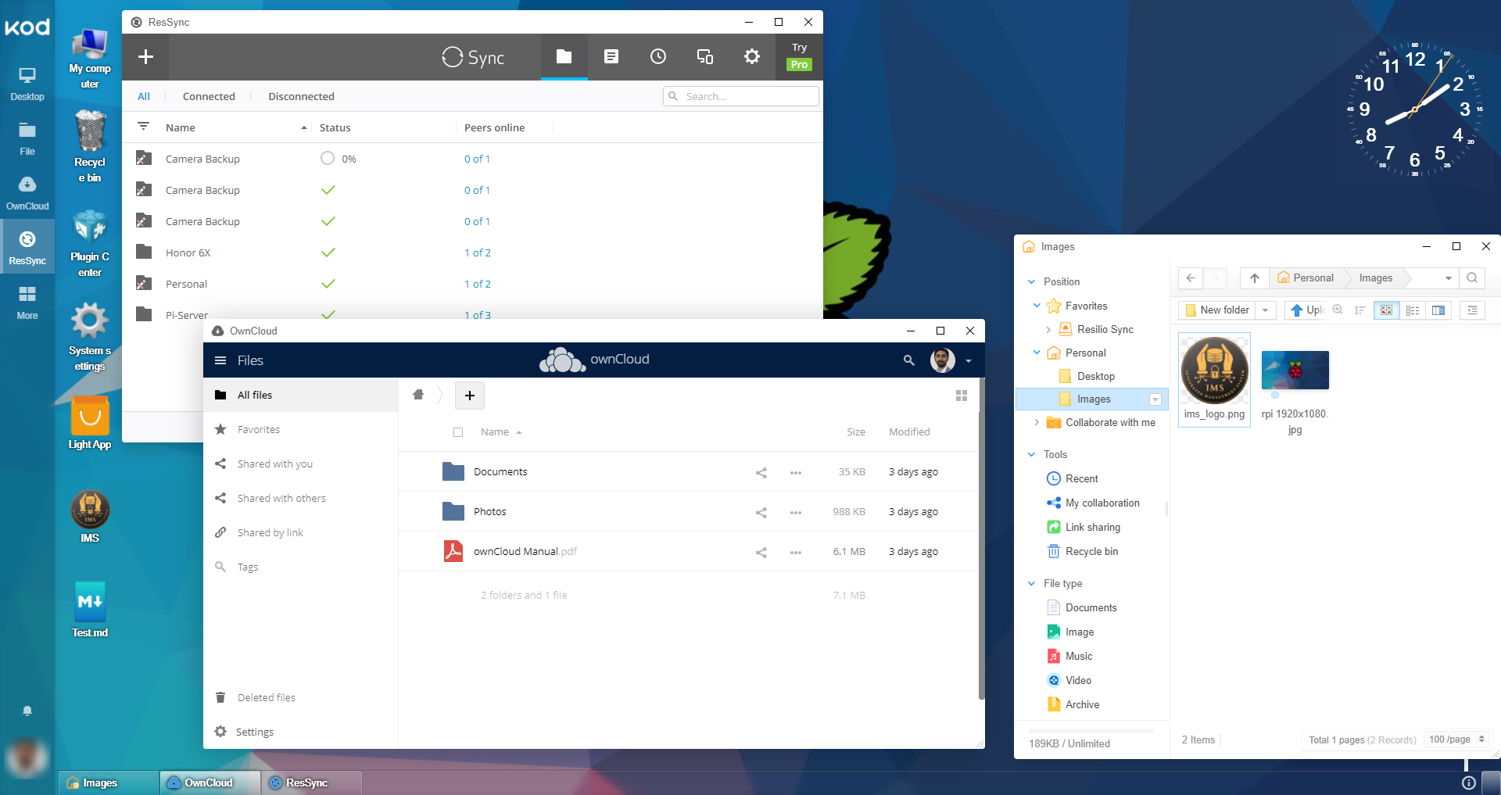Switch to the Disconnected tab in ResSync
Viewport: 1501px width, 795px height.
[x=301, y=96]
